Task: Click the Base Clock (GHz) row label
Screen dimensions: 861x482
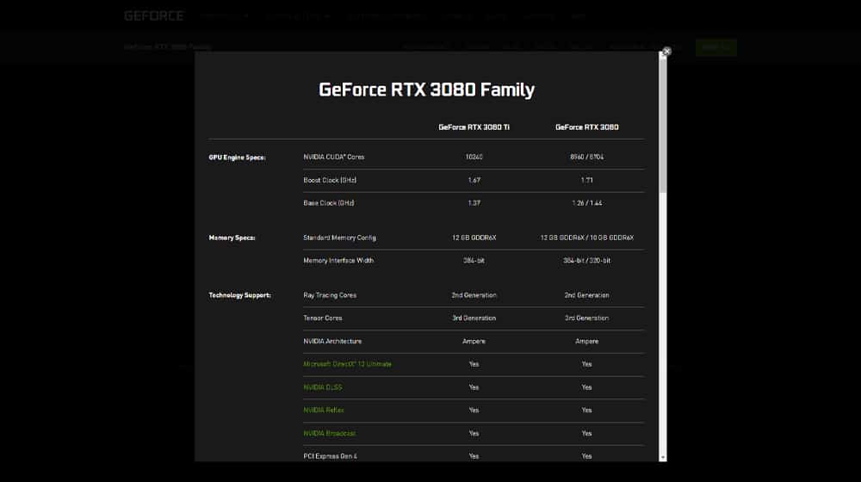Action: [x=329, y=203]
